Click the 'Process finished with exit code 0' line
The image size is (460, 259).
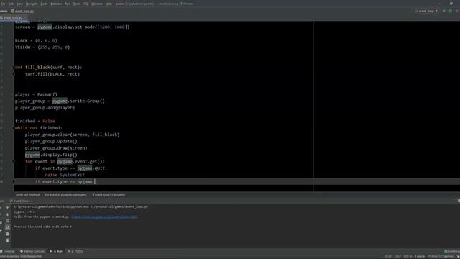[x=42, y=227]
